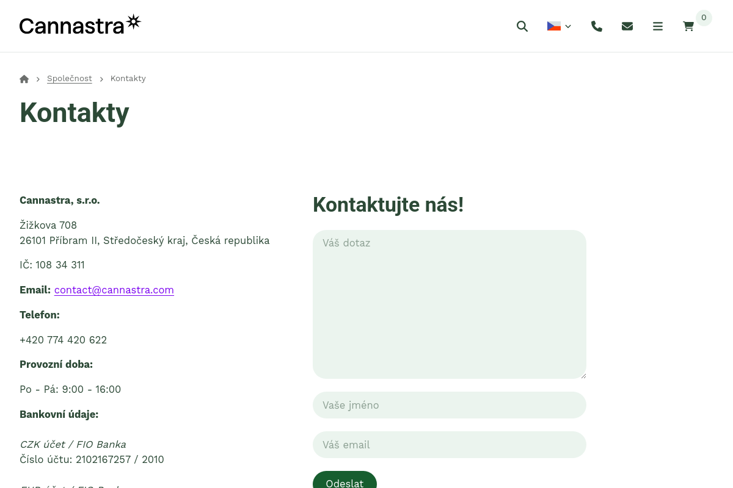Click the Cannastra logo
Image resolution: width=733 pixels, height=488 pixels.
pos(79,23)
